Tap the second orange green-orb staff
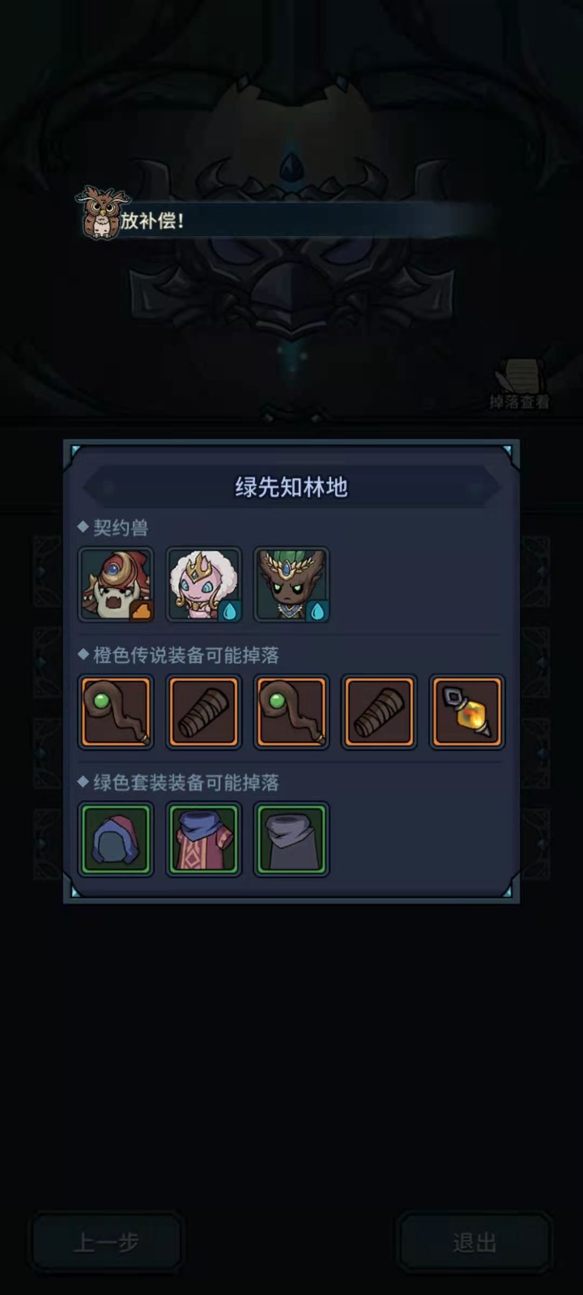 pos(291,712)
